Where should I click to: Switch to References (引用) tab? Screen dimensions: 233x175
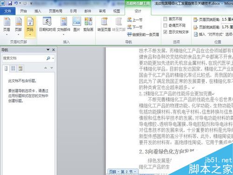73,11
